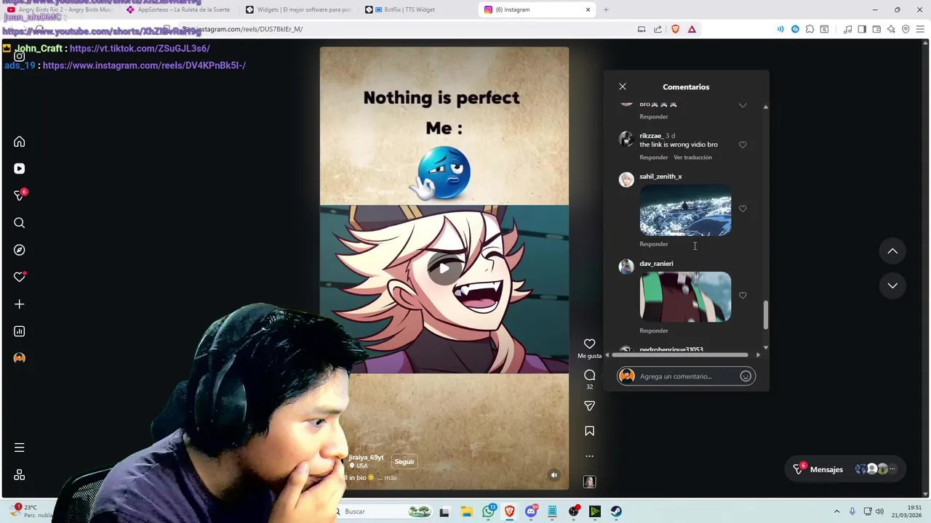Open the Brave Wallet icon
This screenshot has width=931, height=523.
pyautogui.click(x=876, y=29)
